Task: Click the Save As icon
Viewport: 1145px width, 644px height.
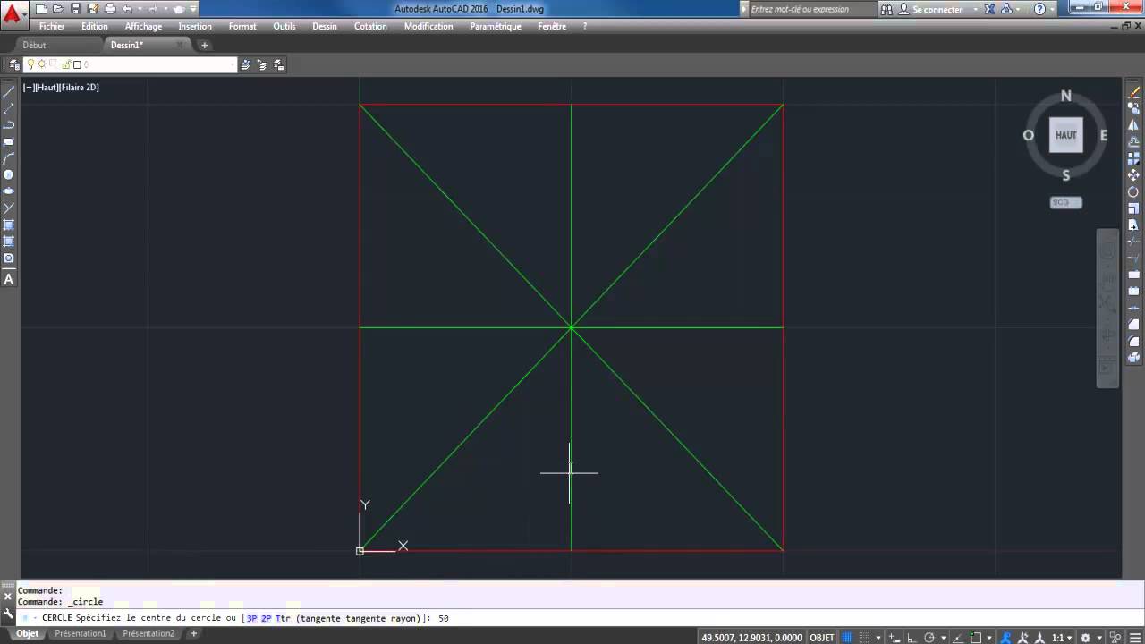Action: (92, 9)
